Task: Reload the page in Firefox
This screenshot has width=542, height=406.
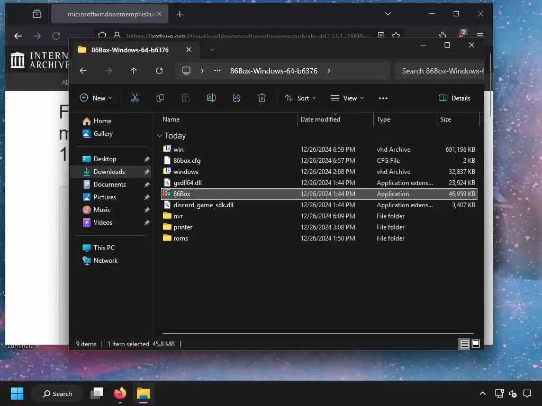Action: 56,35
